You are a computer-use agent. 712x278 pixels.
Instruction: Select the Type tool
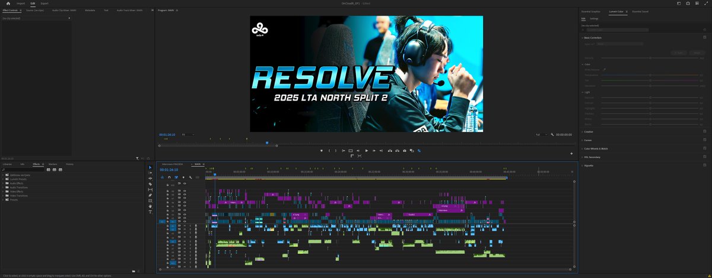150,211
